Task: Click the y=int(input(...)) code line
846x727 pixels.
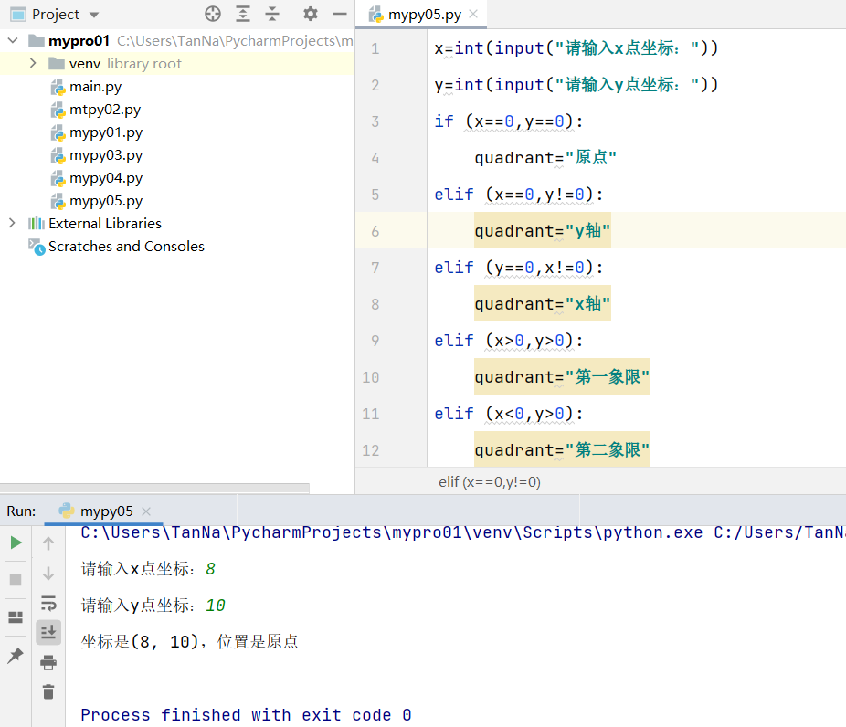Action: [x=576, y=85]
